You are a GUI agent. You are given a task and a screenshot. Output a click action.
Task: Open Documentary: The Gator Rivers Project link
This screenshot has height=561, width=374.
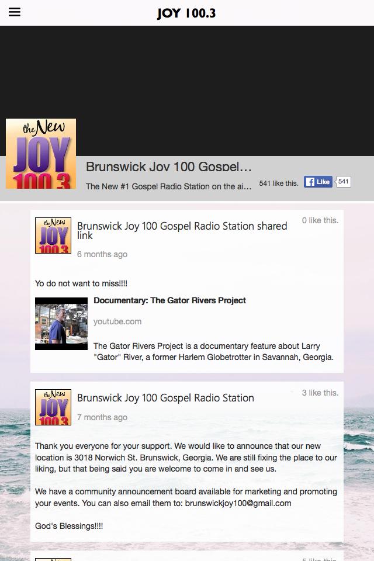pos(169,300)
